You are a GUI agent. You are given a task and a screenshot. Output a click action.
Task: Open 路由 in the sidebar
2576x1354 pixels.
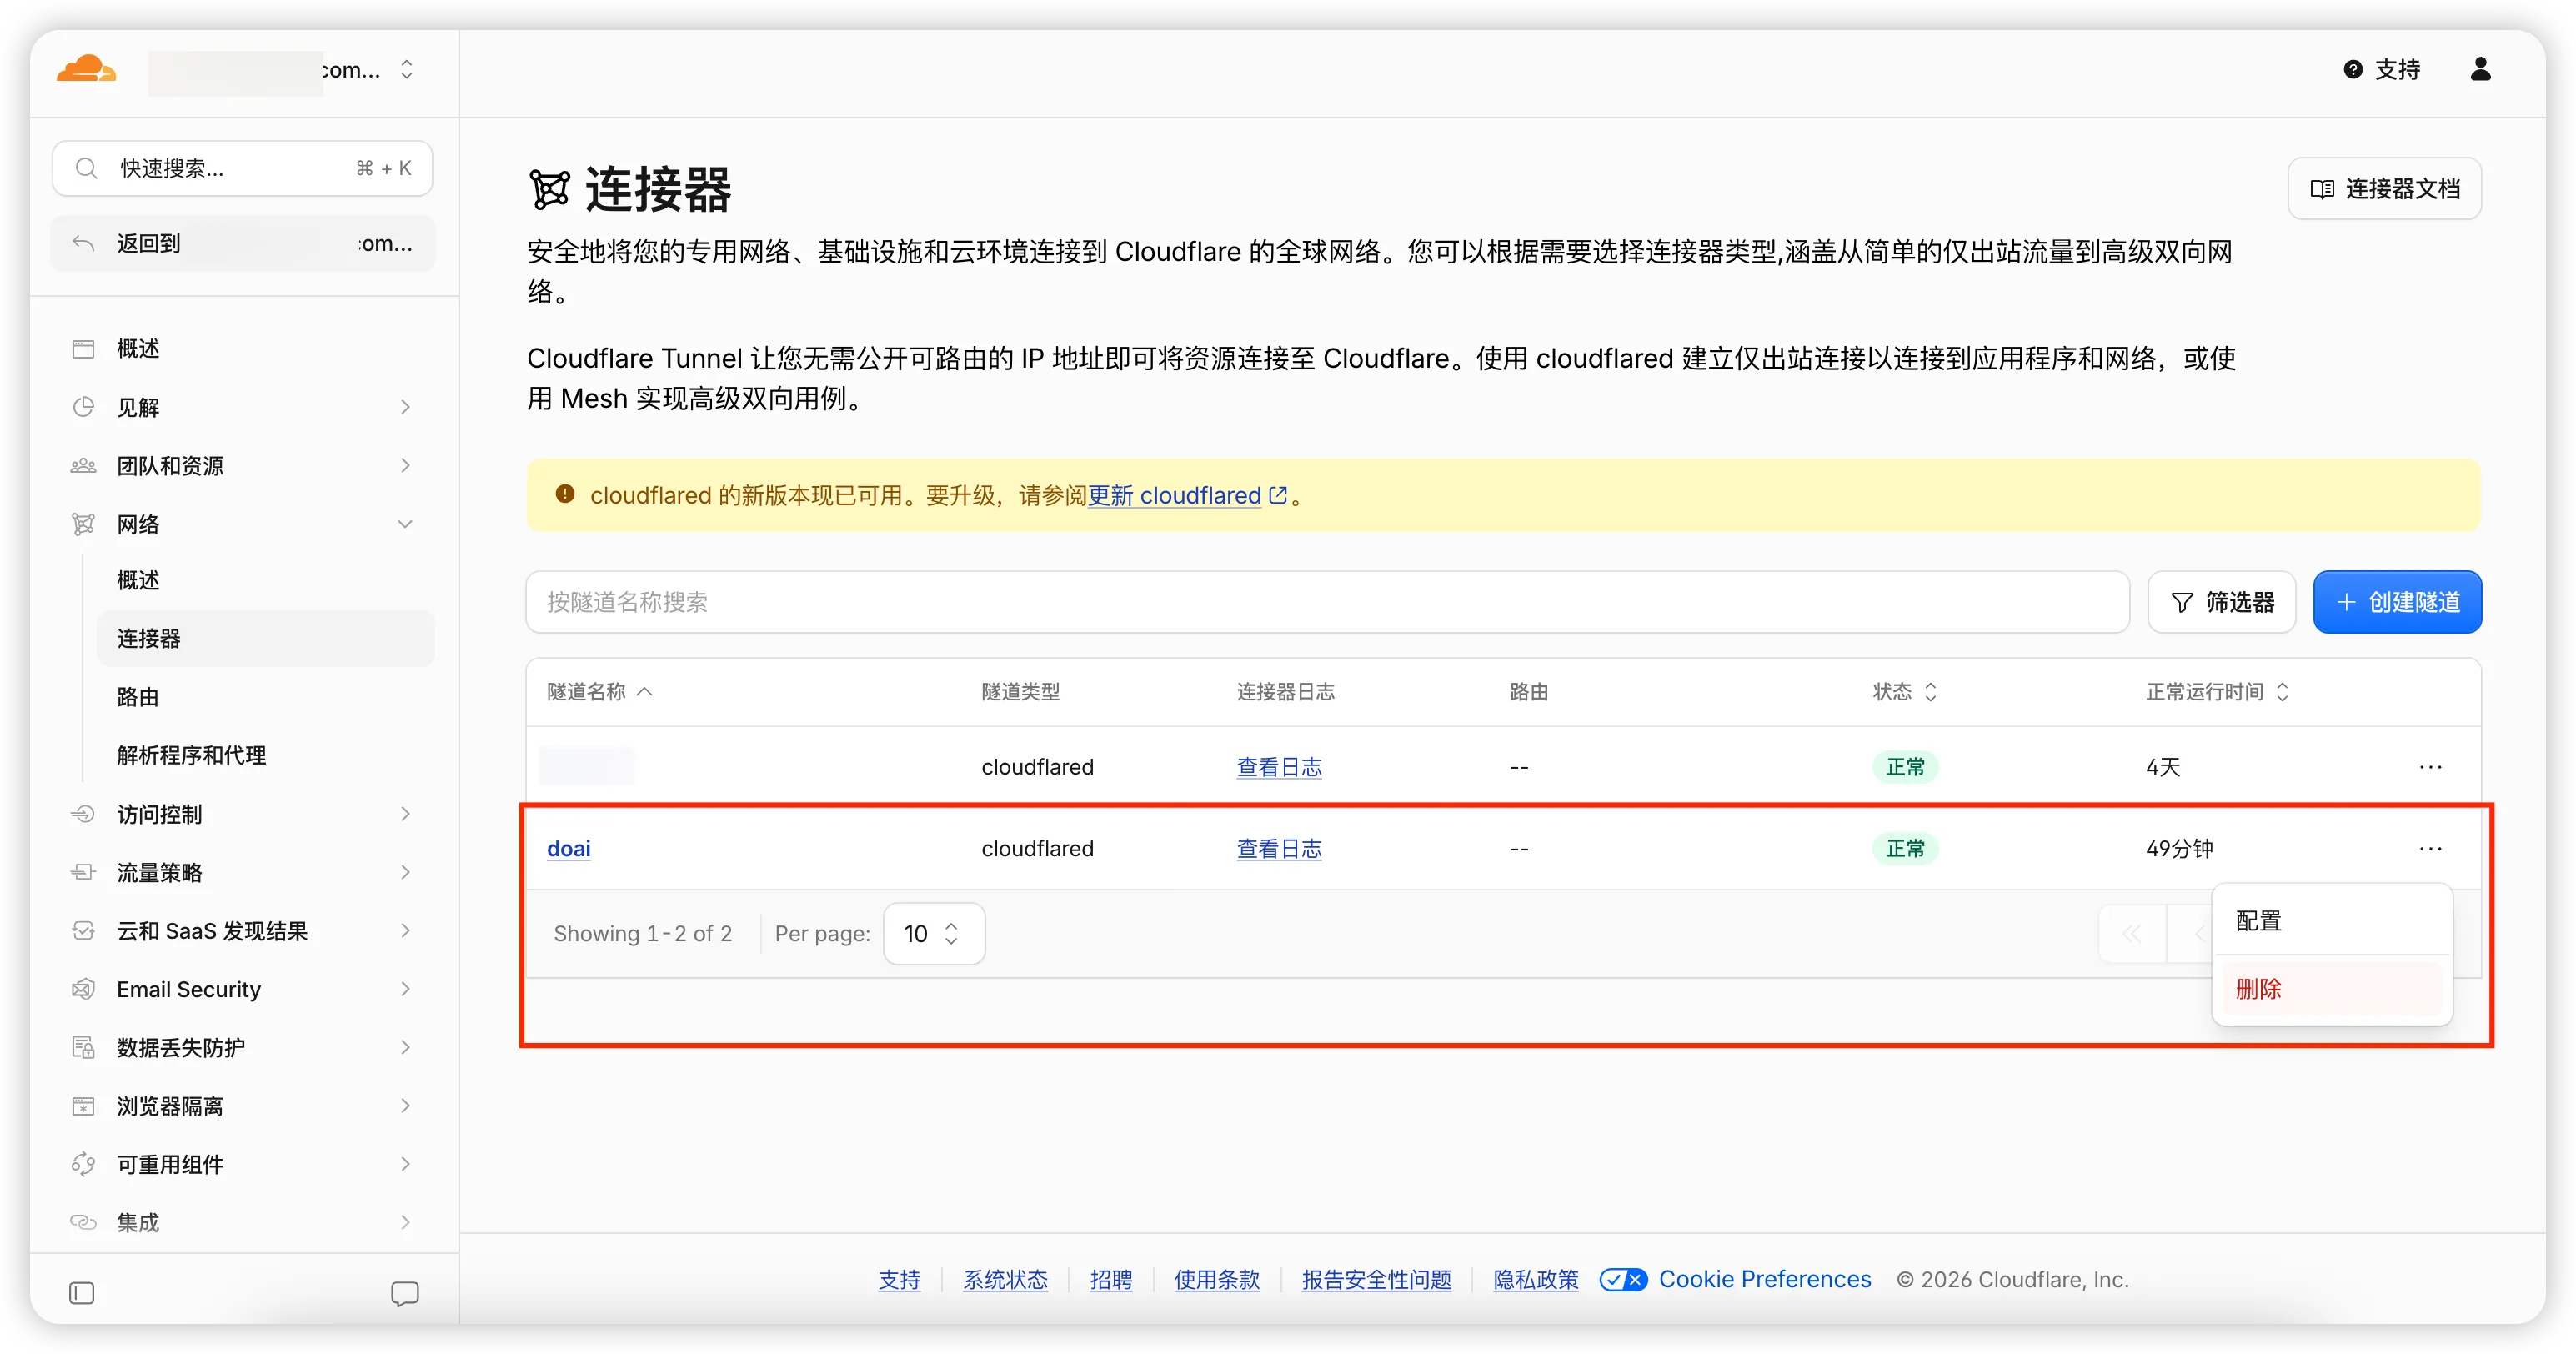[x=138, y=697]
